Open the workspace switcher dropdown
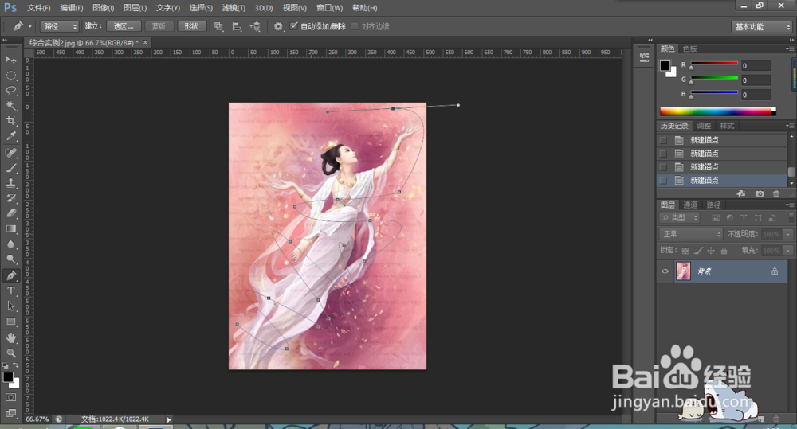The image size is (797, 429). [762, 27]
